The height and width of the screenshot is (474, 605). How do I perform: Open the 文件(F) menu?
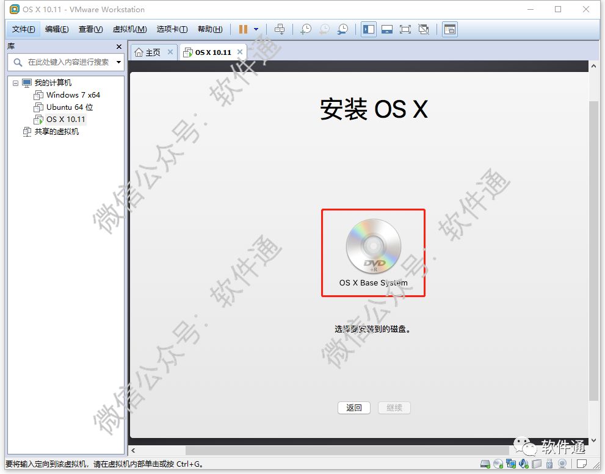[24, 29]
